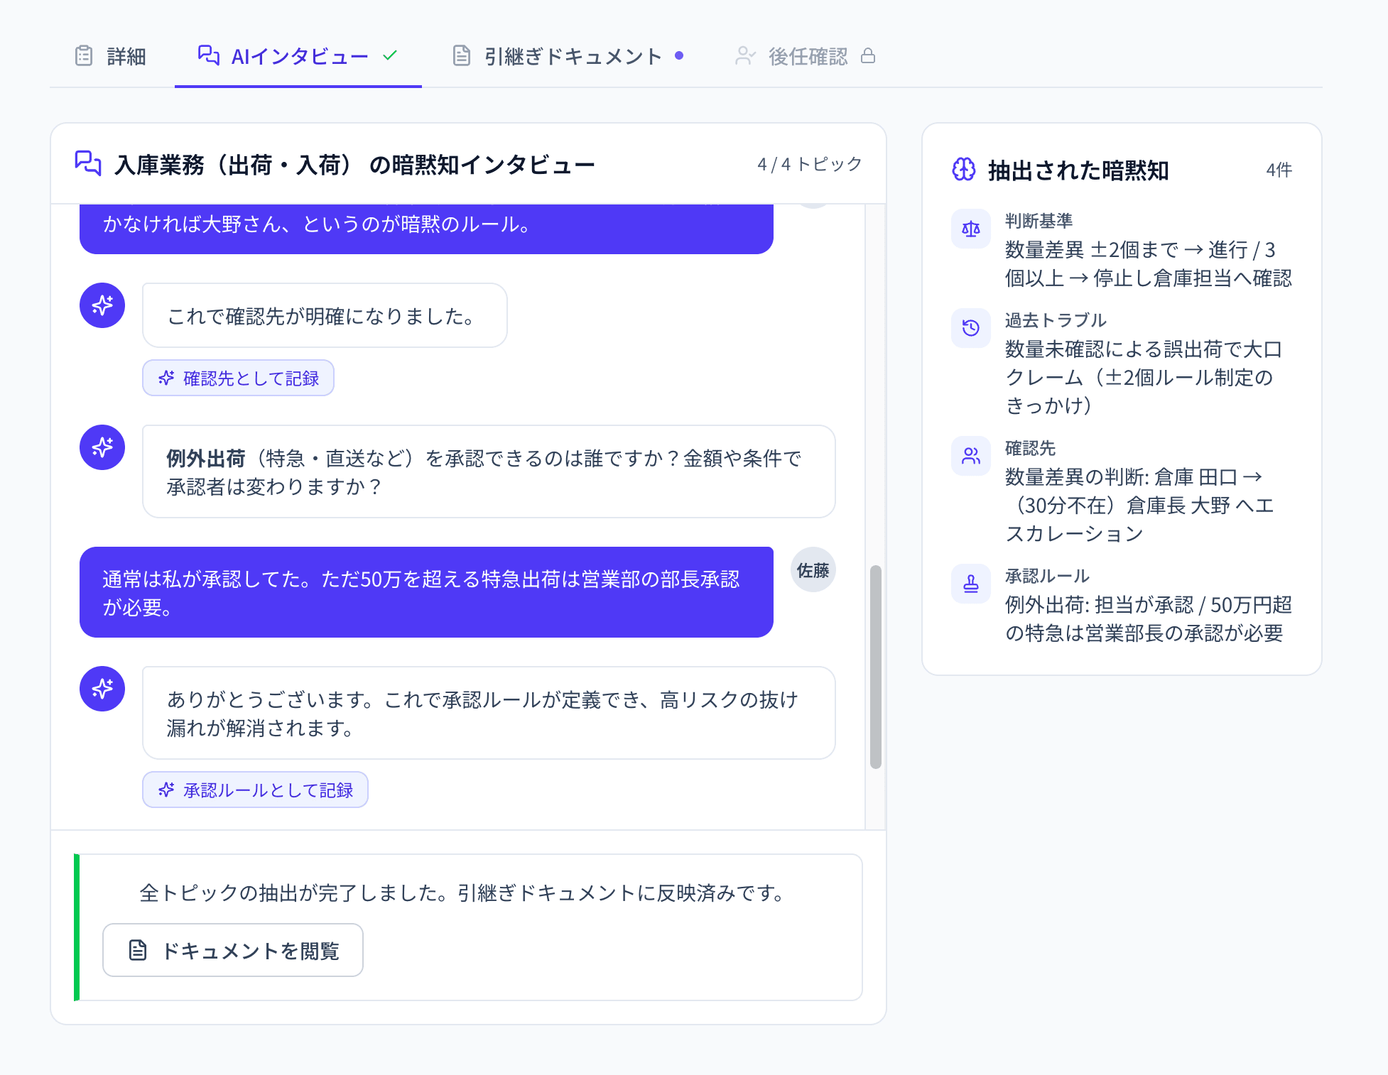Screen dimensions: 1388x1075
Task: Click the stamp icon for 承認ルール
Action: (971, 584)
